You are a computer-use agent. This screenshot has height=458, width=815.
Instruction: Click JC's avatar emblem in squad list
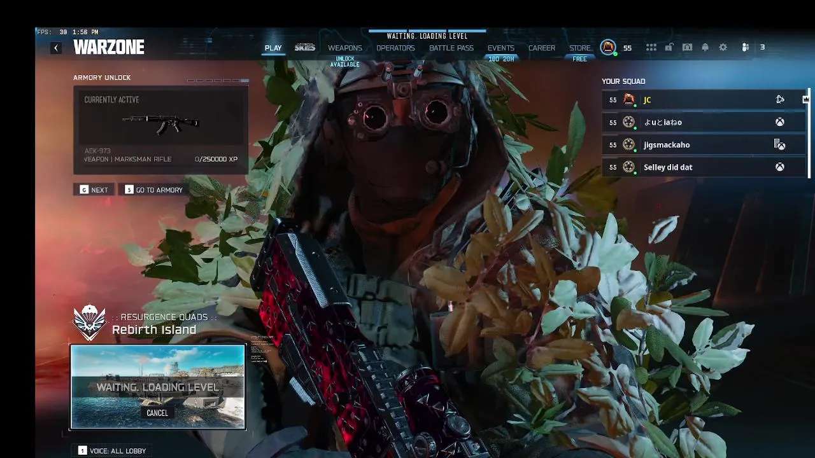[x=629, y=99]
